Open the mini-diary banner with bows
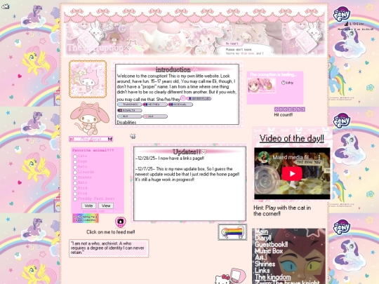Viewport: 379px width, 284px height. [91, 139]
